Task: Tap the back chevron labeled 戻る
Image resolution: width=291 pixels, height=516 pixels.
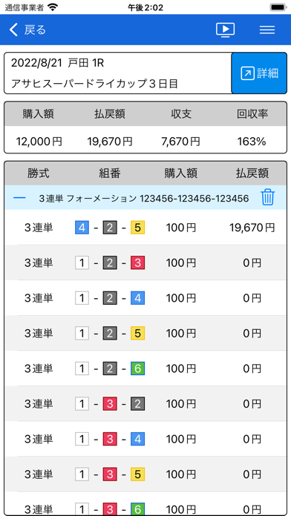Action: (27, 30)
